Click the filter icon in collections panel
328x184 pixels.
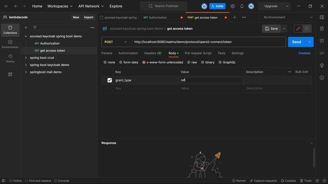point(35,28)
